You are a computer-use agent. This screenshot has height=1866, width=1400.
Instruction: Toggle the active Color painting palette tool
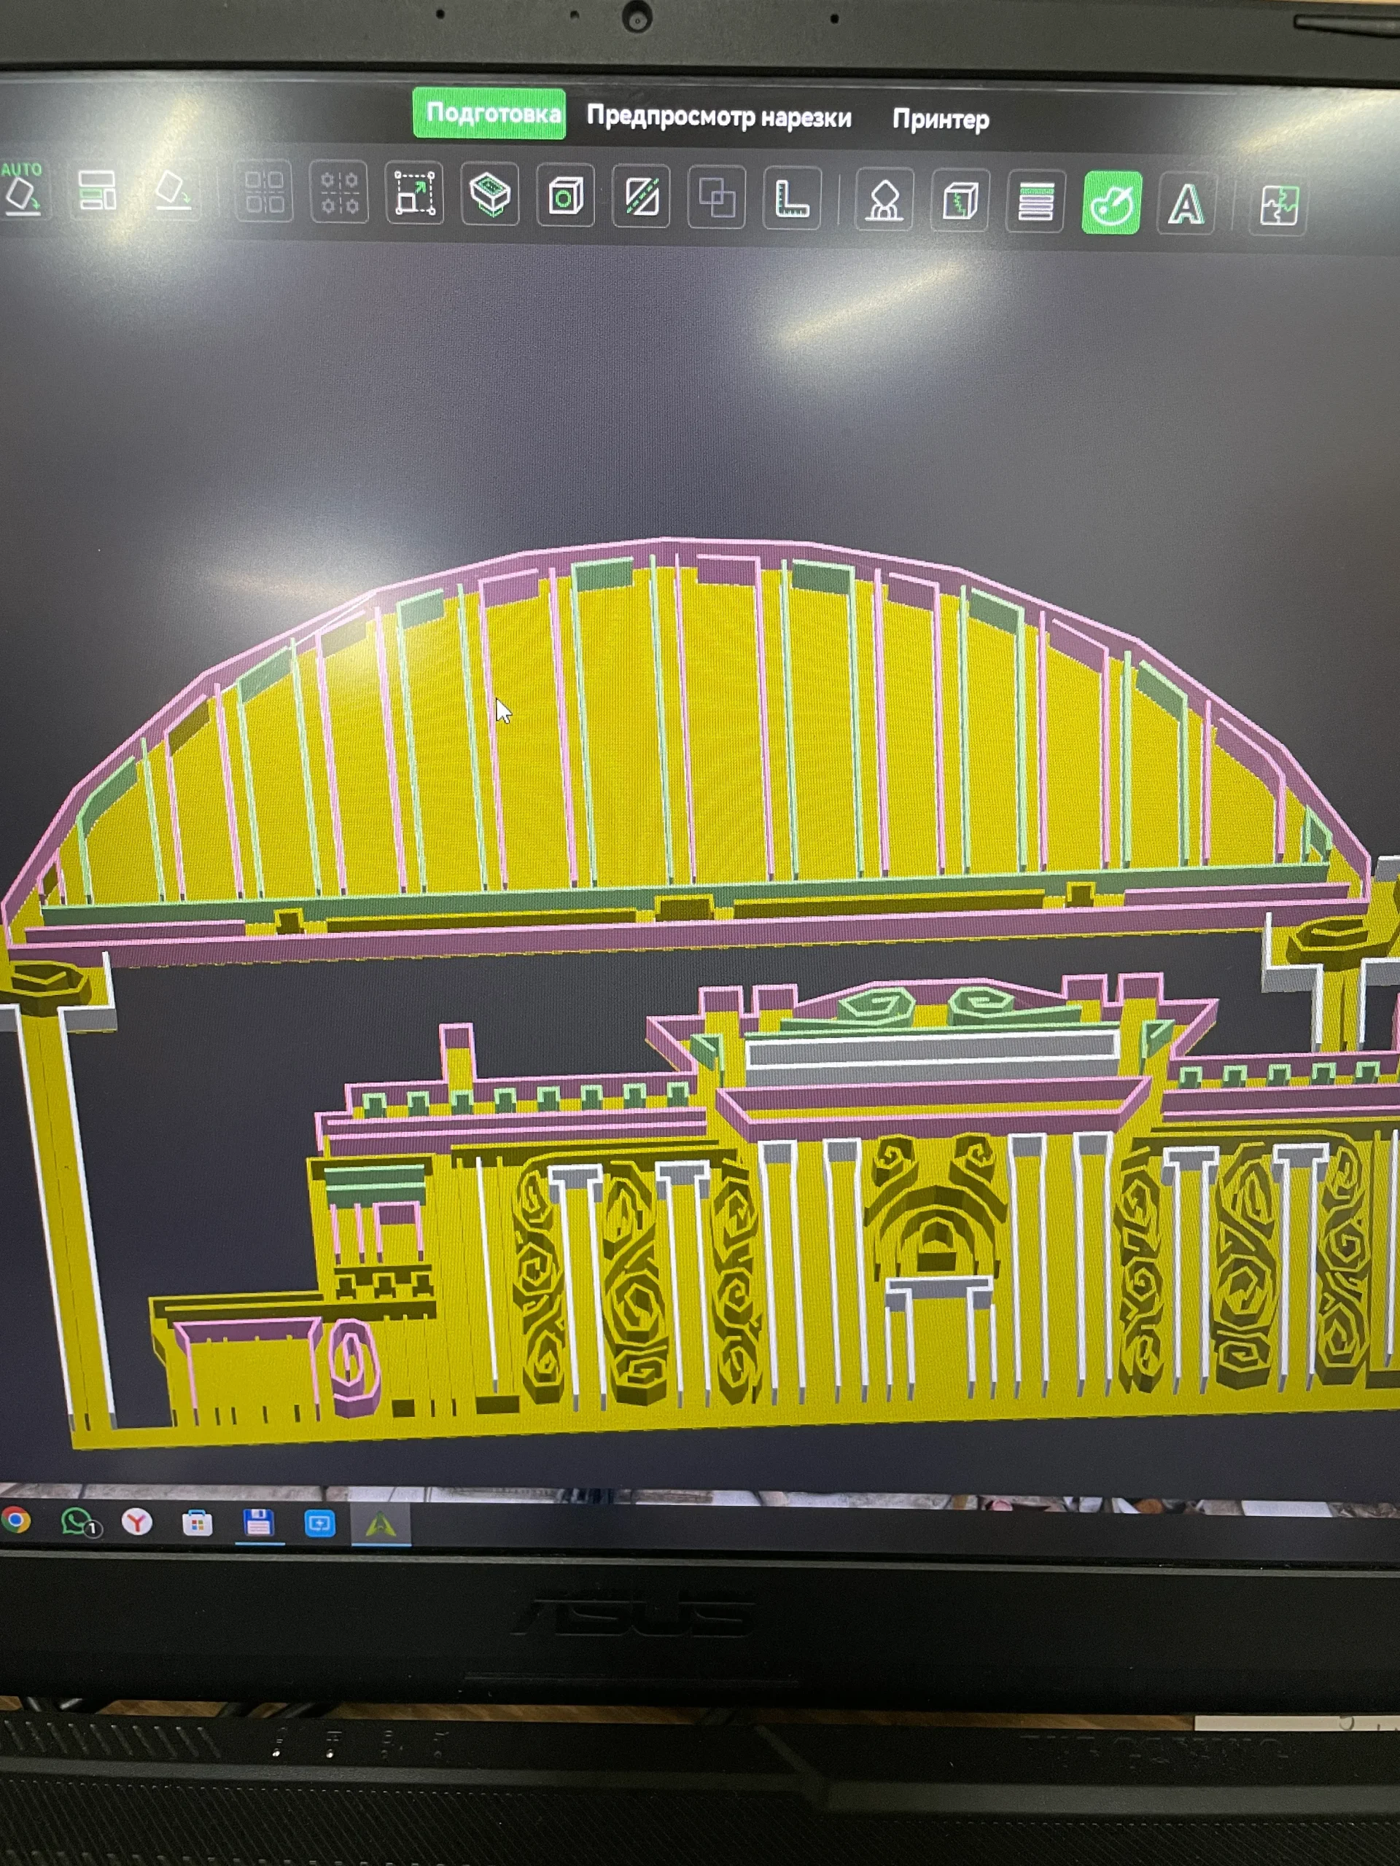(1111, 203)
